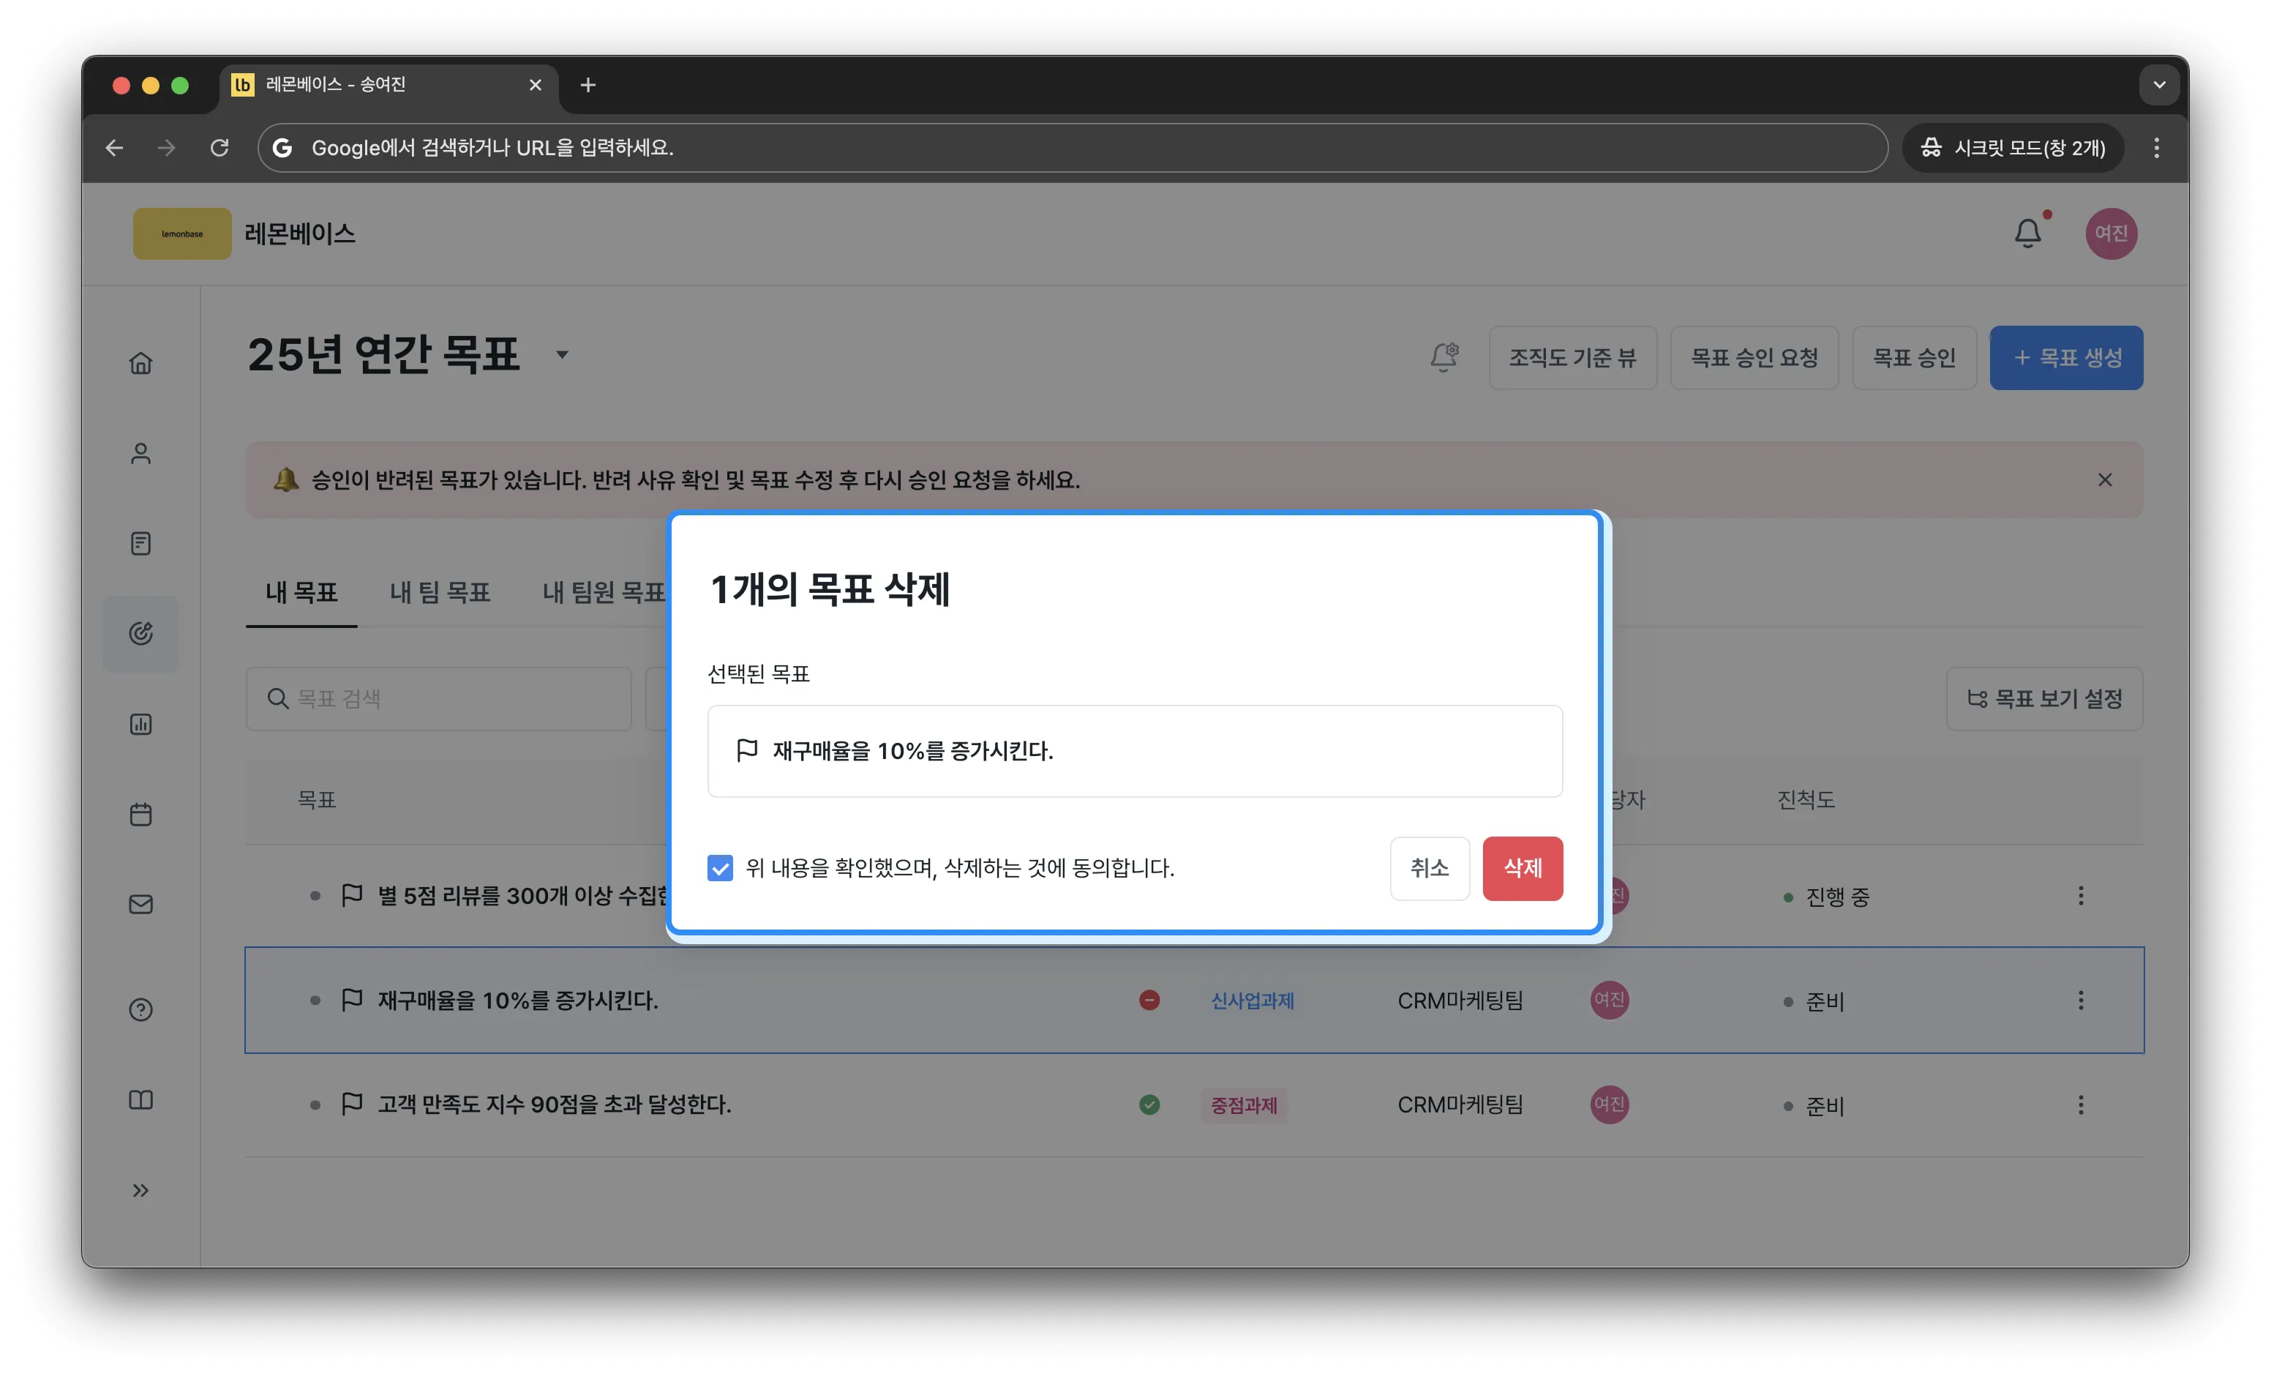Click the 시크릿 모드 incognito indicator
The width and height of the screenshot is (2271, 1376).
pyautogui.click(x=2013, y=148)
